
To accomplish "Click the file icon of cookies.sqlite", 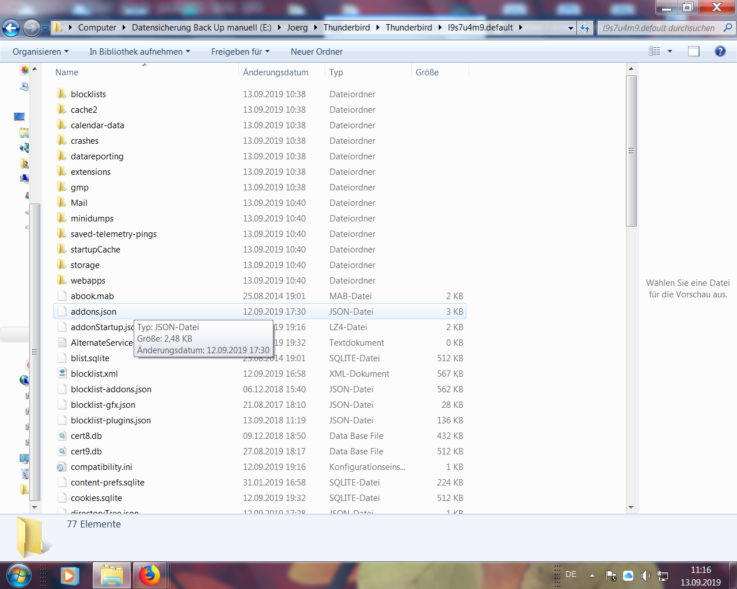I will (x=62, y=498).
